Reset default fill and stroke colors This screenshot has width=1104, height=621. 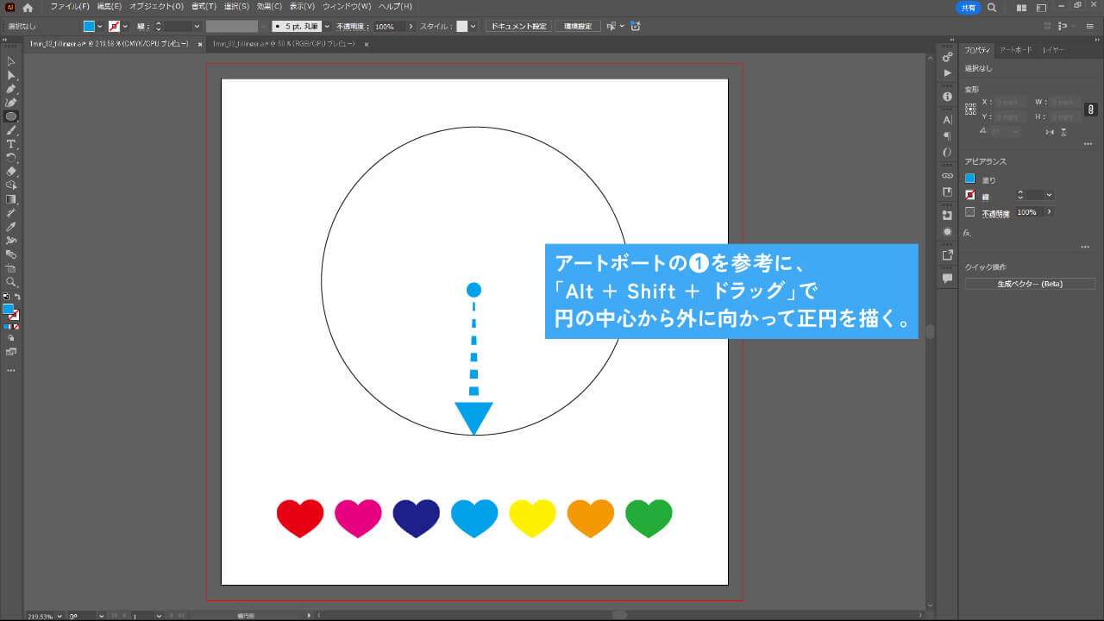pyautogui.click(x=5, y=297)
